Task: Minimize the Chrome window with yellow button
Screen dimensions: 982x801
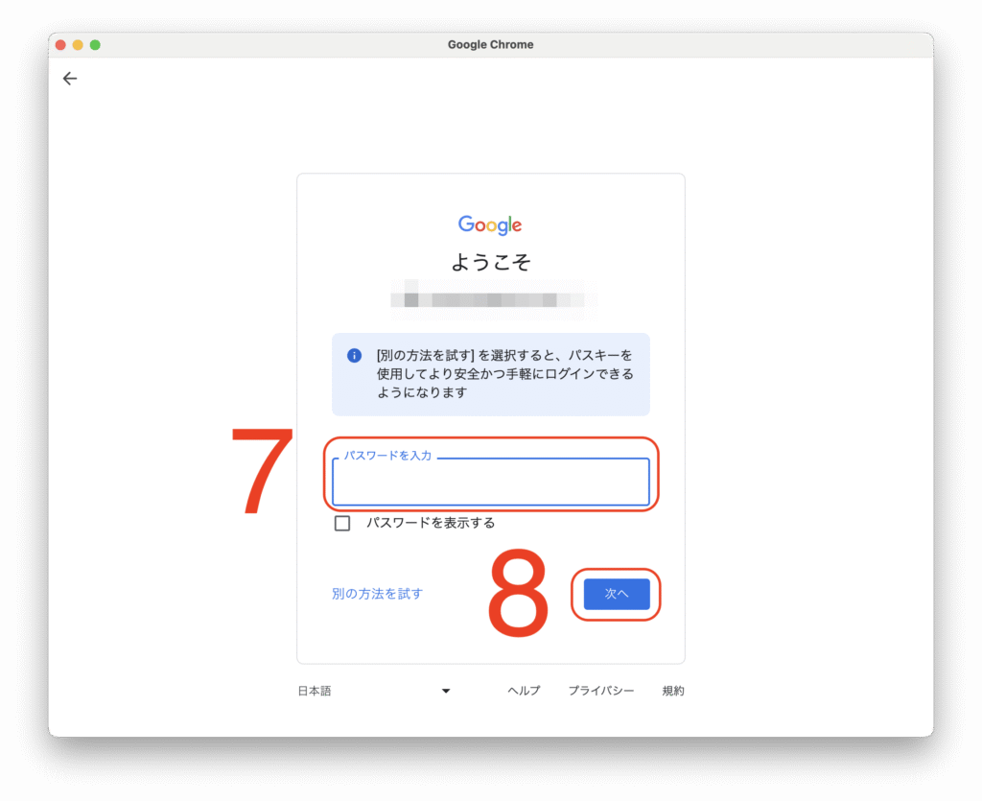Action: (78, 44)
